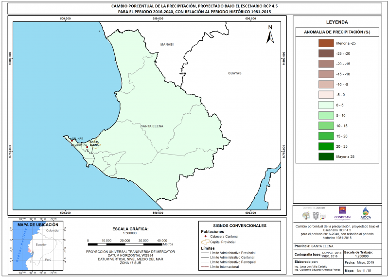The height and width of the screenshot is (277, 389).
Task: Click the map main title banner
Action: [x=194, y=9]
